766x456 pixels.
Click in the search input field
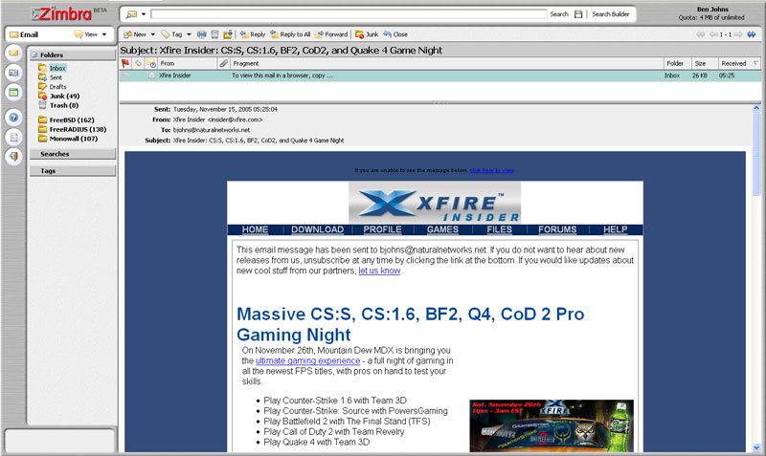[x=349, y=14]
